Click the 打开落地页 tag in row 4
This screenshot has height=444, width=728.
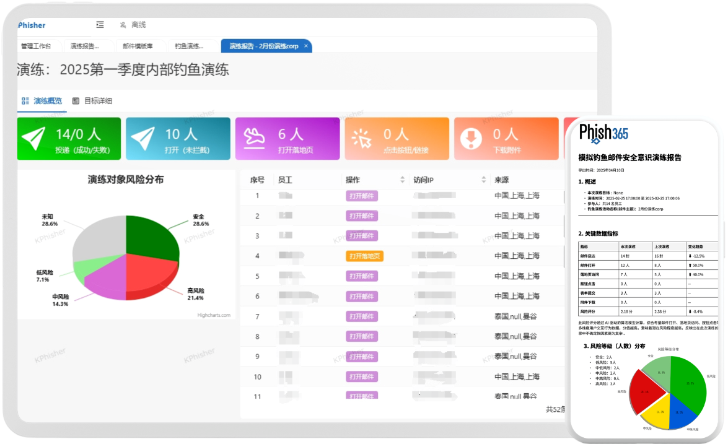(364, 256)
